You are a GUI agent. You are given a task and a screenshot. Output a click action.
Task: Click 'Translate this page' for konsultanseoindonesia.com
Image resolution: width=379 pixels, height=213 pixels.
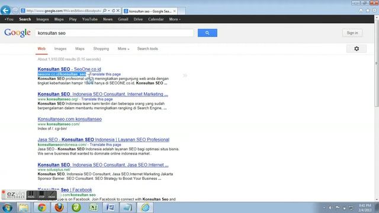(x=105, y=144)
